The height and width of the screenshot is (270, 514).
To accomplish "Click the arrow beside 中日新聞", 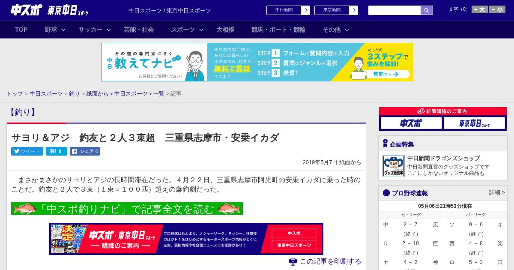I will (306, 10).
